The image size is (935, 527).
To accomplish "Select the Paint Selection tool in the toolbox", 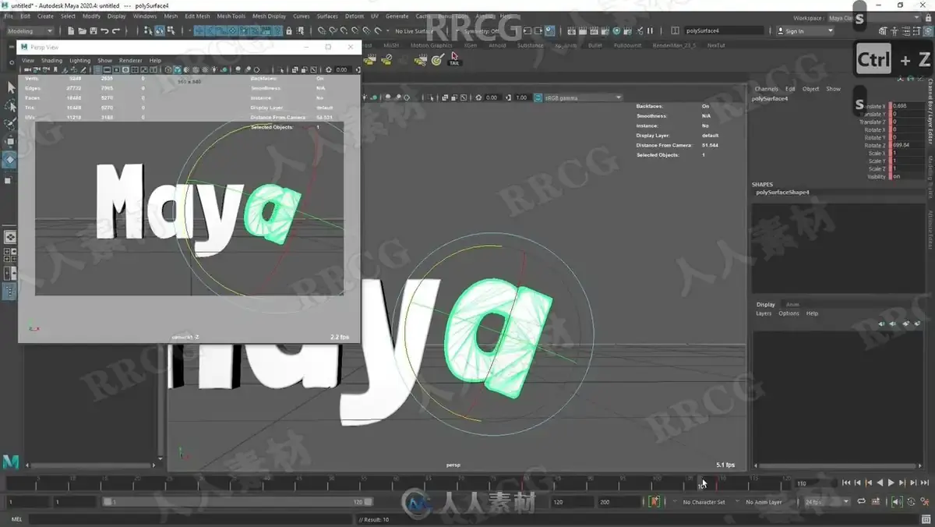I will tap(10, 123).
